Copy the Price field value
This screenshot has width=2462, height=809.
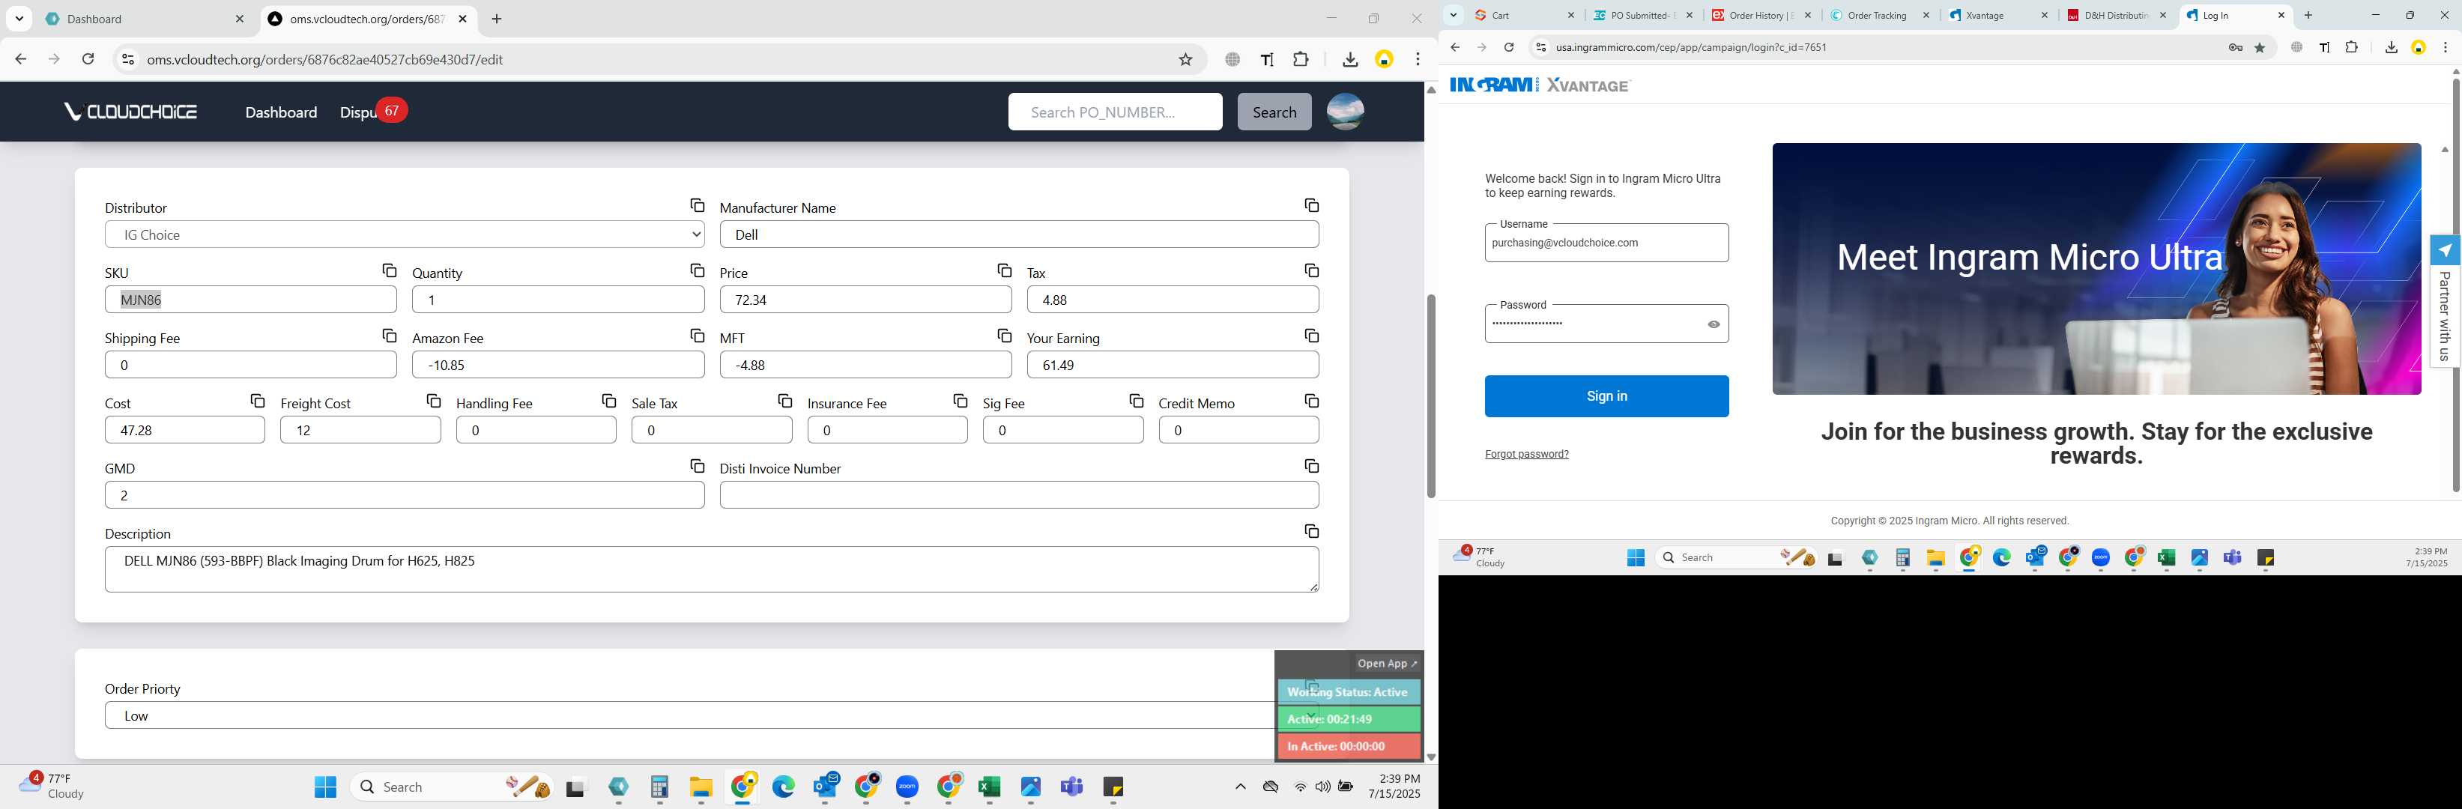1003,270
